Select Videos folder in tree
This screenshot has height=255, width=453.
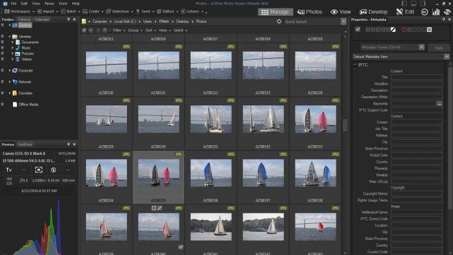[x=26, y=59]
